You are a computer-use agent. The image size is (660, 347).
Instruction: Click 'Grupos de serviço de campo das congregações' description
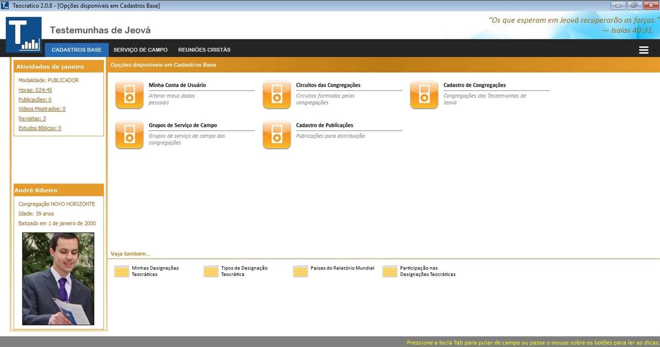(187, 139)
